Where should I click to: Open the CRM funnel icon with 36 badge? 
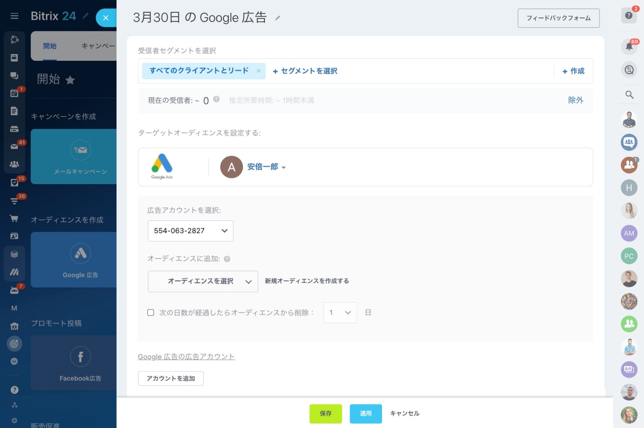point(14,201)
